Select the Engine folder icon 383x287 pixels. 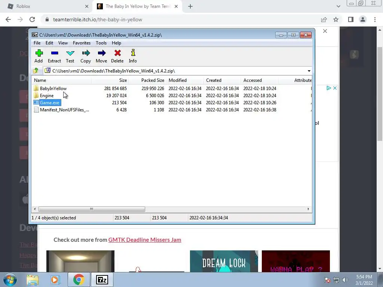click(36, 95)
